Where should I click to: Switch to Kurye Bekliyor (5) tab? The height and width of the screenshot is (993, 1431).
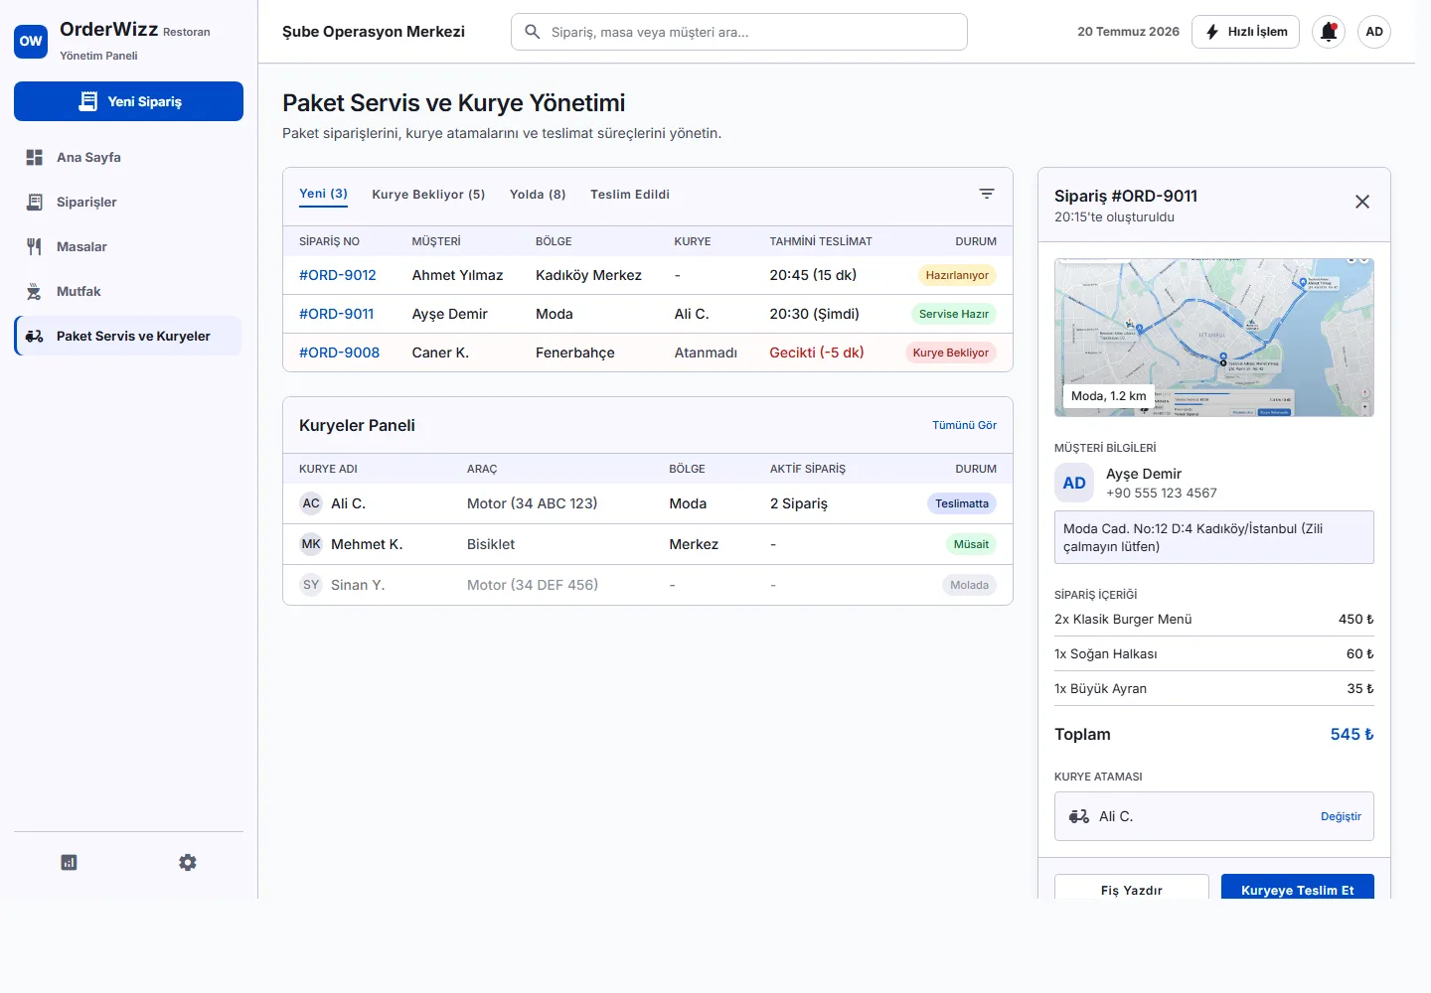(428, 195)
